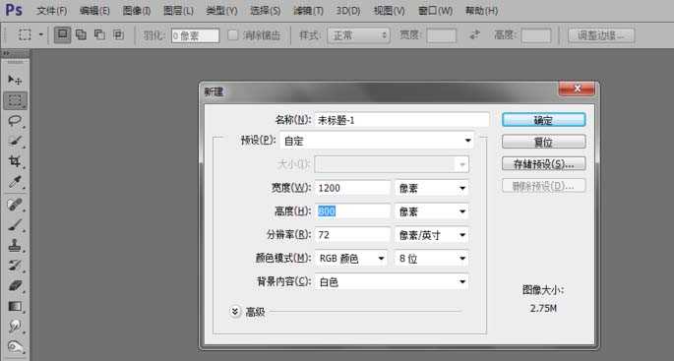Select the Move tool

[15, 80]
